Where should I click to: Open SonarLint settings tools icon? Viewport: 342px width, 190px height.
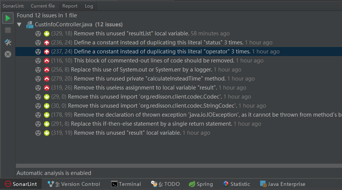coord(8,42)
